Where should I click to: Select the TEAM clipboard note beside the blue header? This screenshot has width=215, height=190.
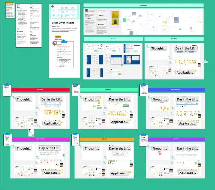coord(144,89)
